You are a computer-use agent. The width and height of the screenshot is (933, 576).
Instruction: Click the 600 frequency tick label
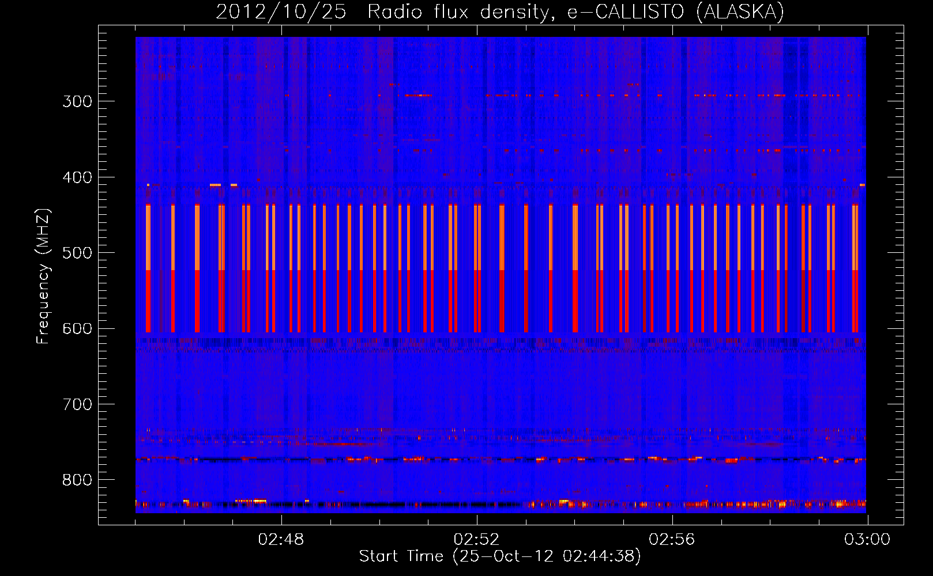[77, 329]
